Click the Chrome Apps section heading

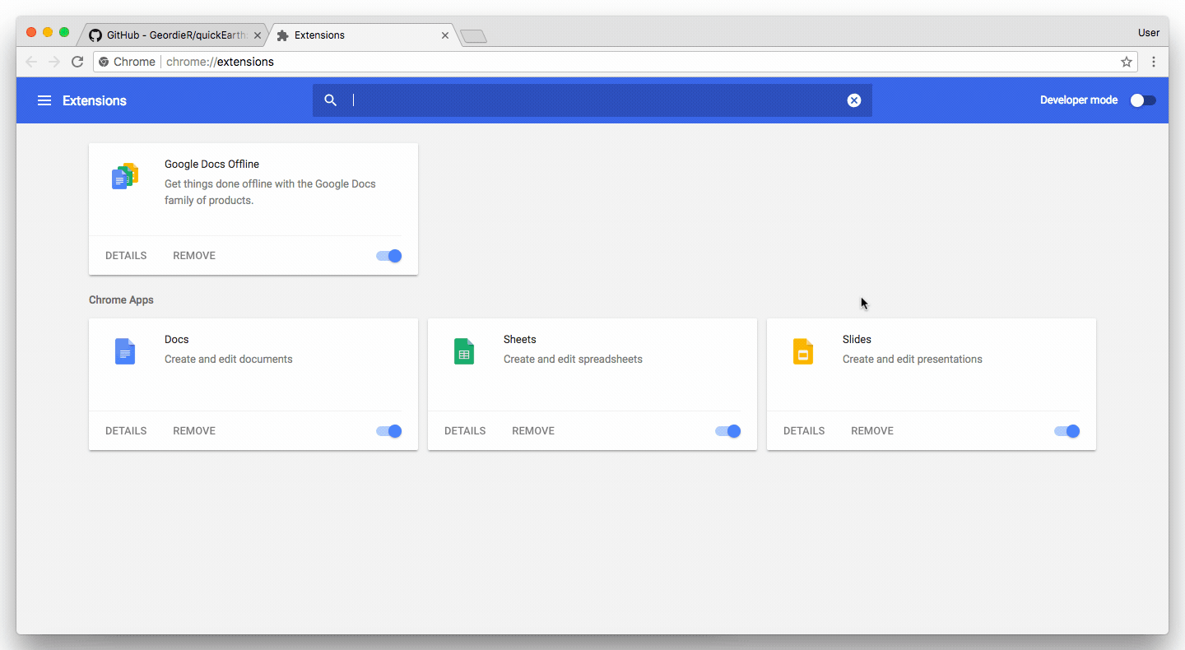click(121, 300)
